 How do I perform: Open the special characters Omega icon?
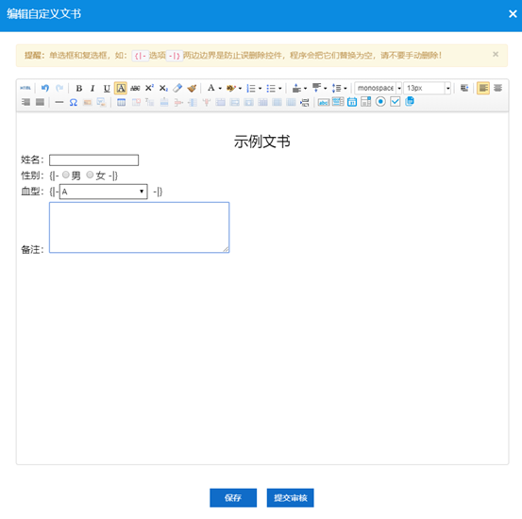click(x=74, y=102)
